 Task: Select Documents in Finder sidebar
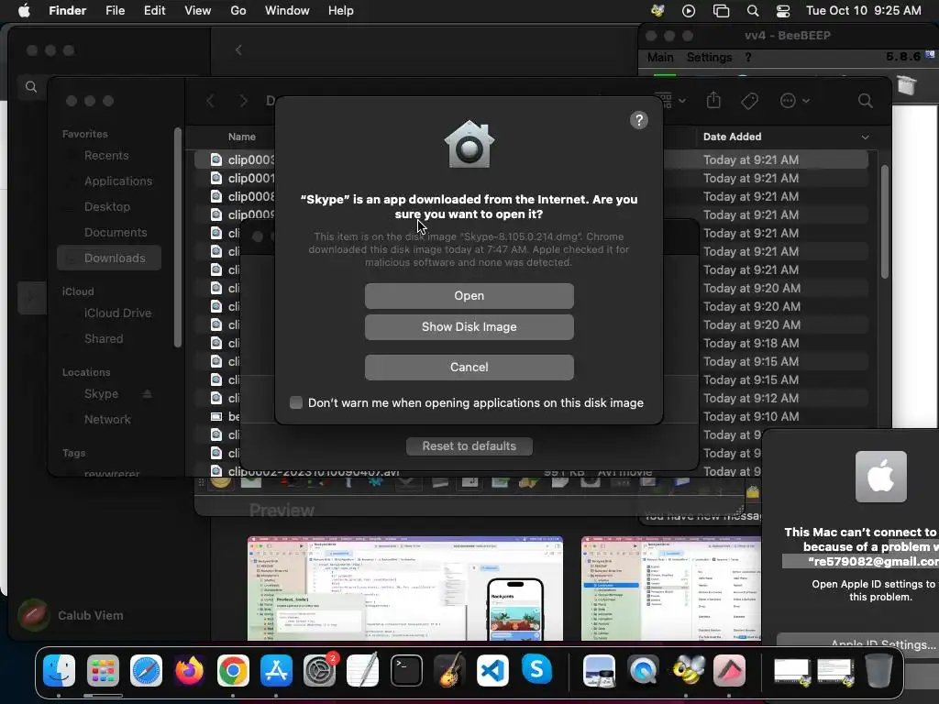point(115,233)
